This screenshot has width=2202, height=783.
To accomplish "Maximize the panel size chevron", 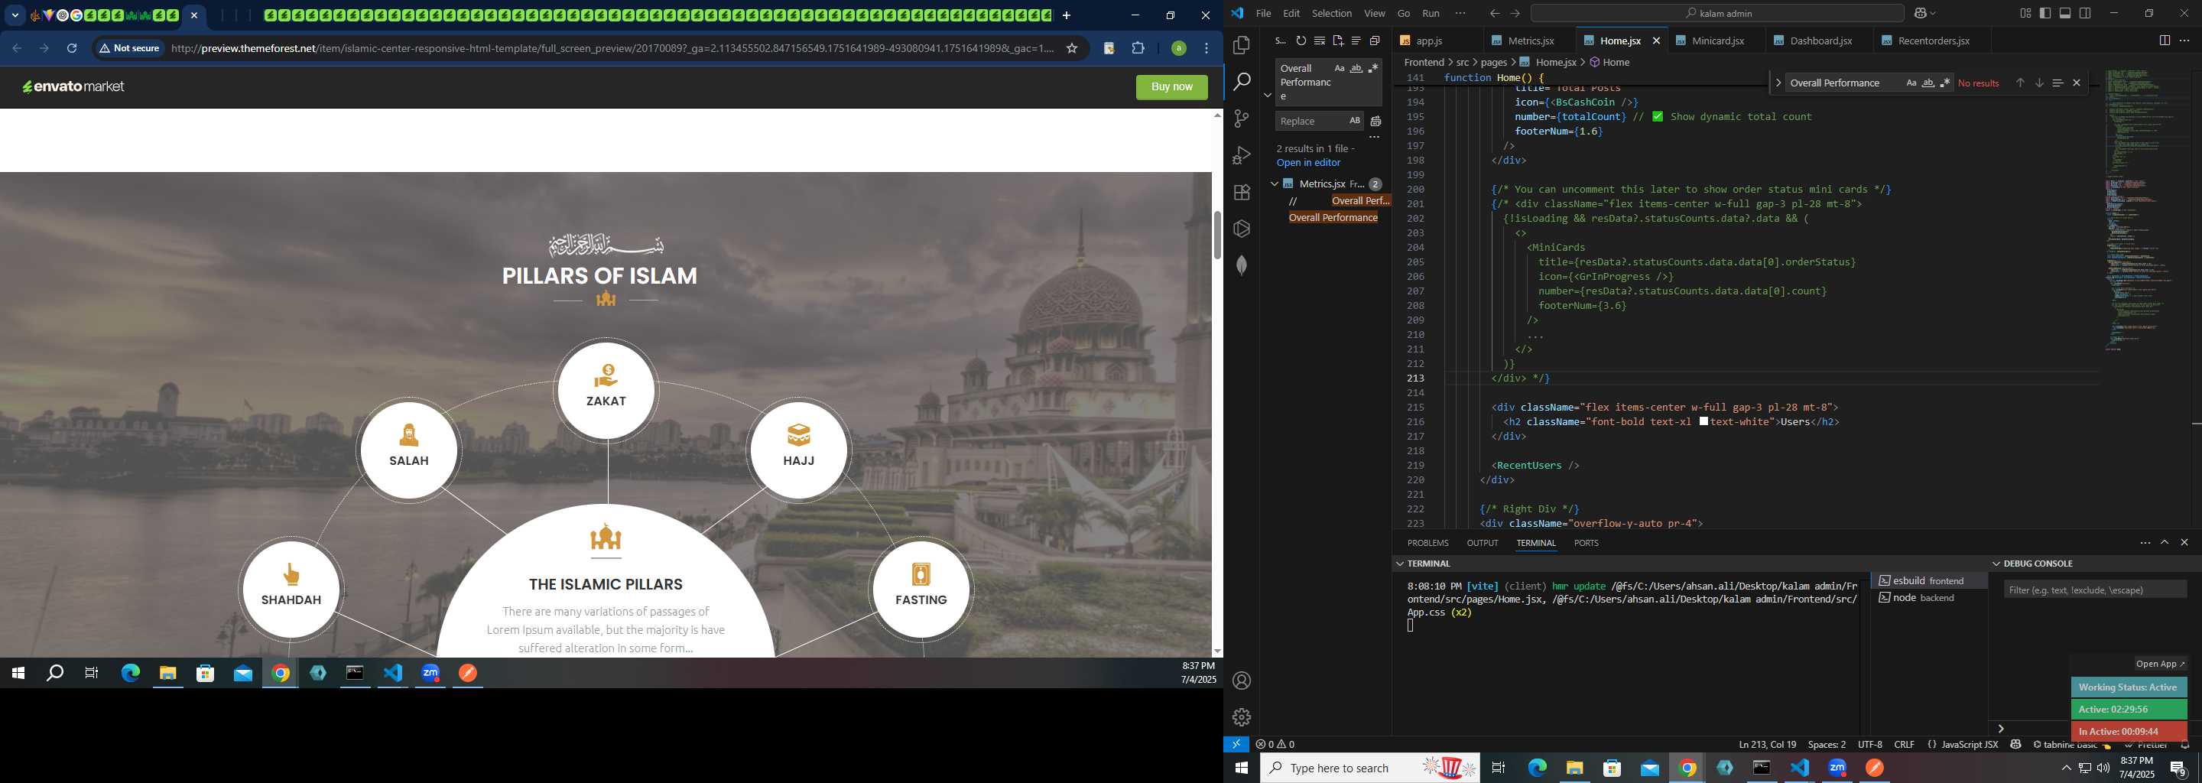I will [2165, 543].
